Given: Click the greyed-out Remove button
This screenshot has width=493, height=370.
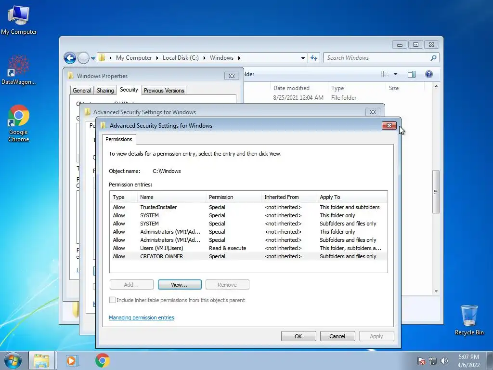Looking at the screenshot, I should click(227, 285).
